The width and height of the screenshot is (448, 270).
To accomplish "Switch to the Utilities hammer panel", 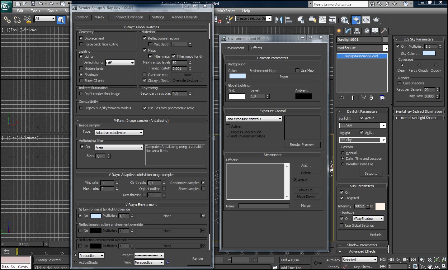I will click(384, 31).
